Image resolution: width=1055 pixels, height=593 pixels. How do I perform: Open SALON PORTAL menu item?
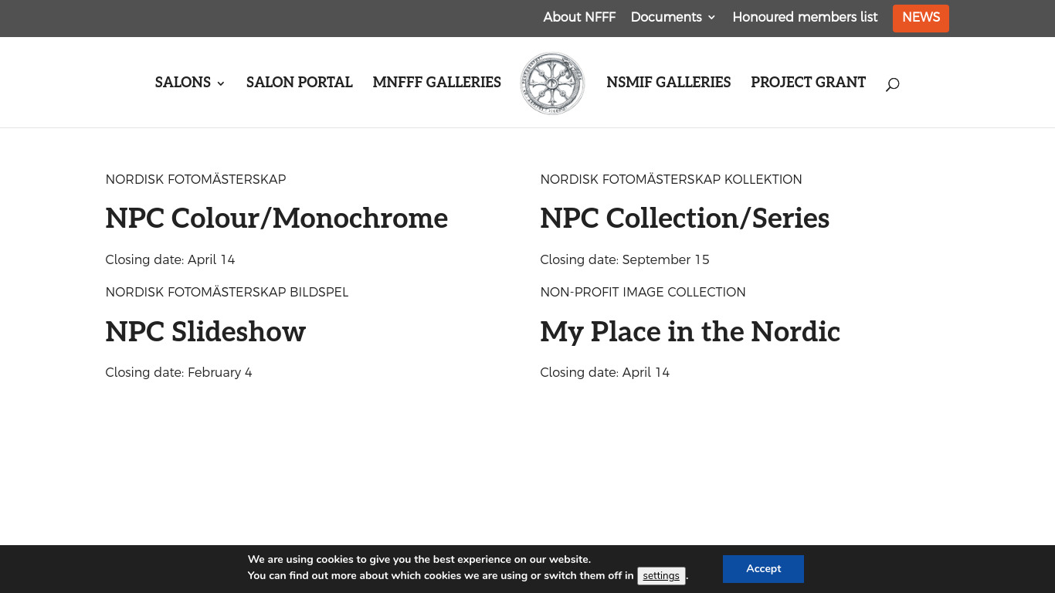300,83
